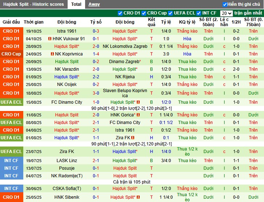Uncheck the CRO D1 filter checkbox

pos(120,13)
